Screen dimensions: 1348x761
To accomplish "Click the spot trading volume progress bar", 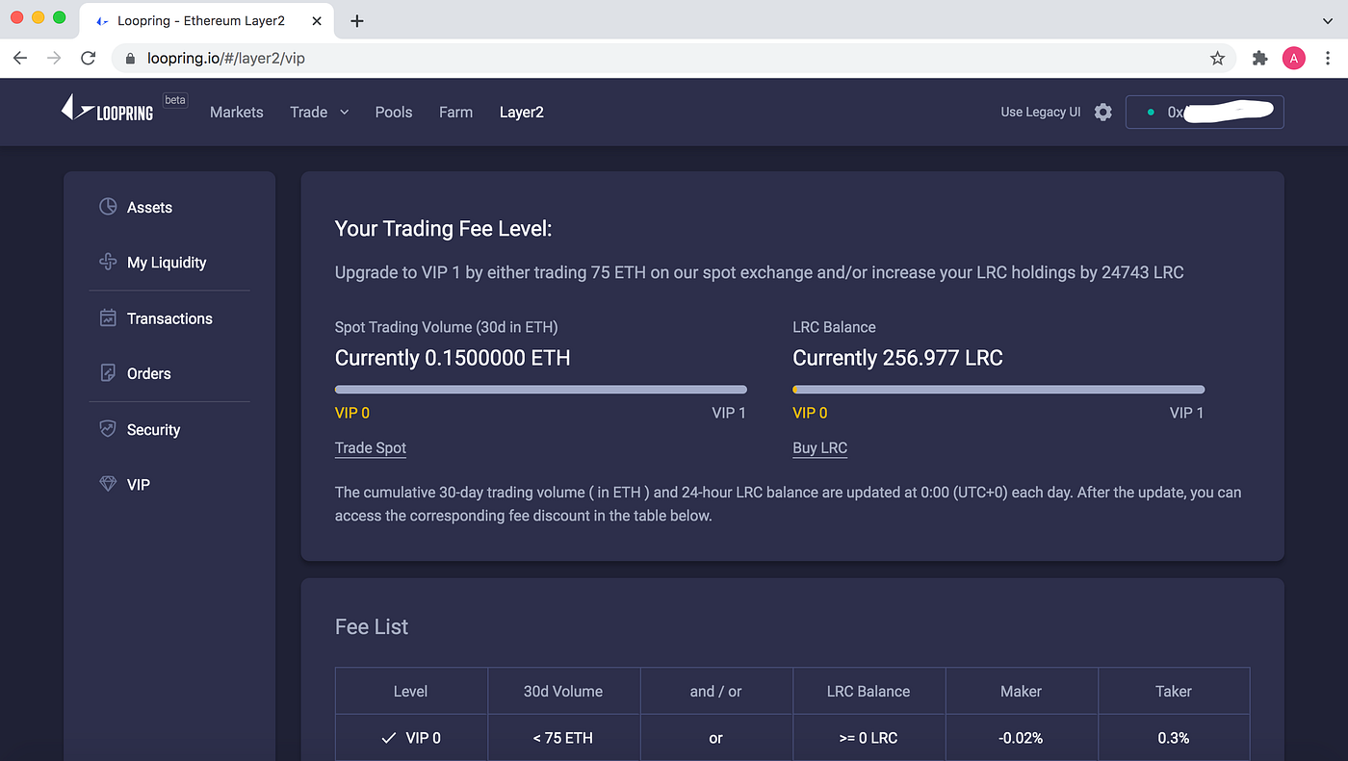I will click(x=541, y=390).
